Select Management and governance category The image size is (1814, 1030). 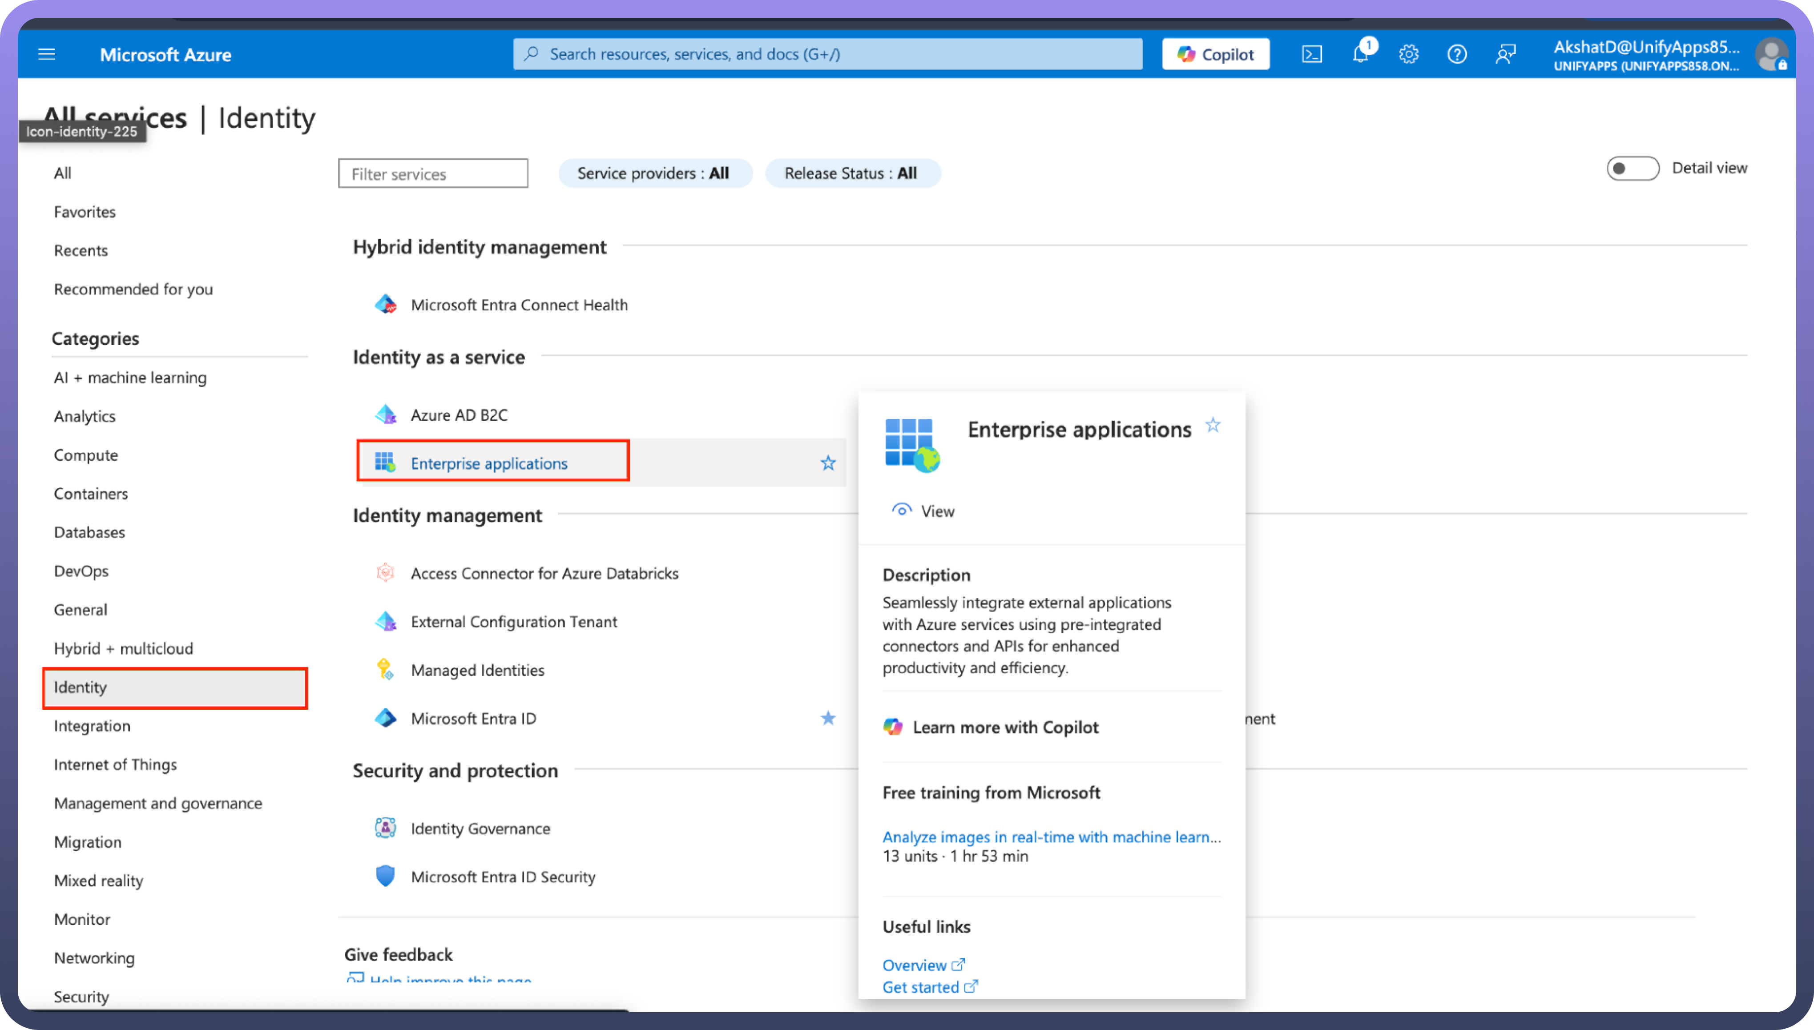click(158, 804)
